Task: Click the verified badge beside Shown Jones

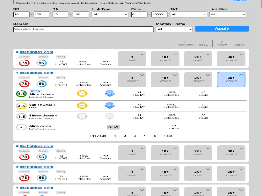Action: 56,116
